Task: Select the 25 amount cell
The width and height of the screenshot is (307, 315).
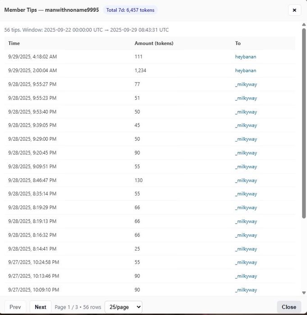Action: (137, 249)
